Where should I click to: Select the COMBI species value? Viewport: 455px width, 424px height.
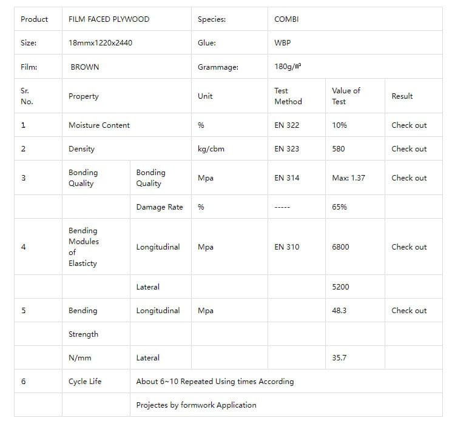pyautogui.click(x=286, y=19)
